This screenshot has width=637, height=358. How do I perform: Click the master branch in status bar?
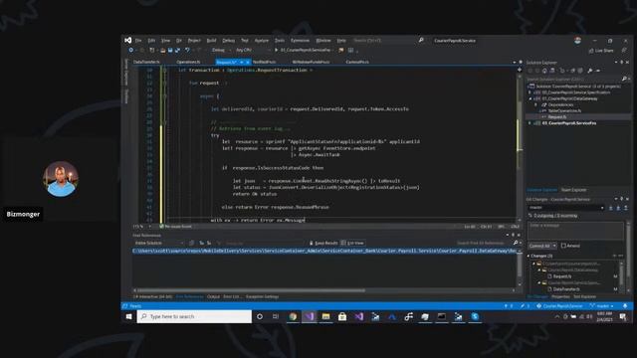pyautogui.click(x=602, y=306)
